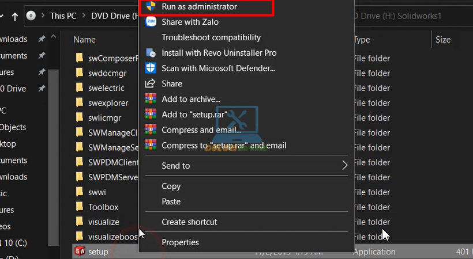Click Compress to "setup.rar" and email

[224, 145]
